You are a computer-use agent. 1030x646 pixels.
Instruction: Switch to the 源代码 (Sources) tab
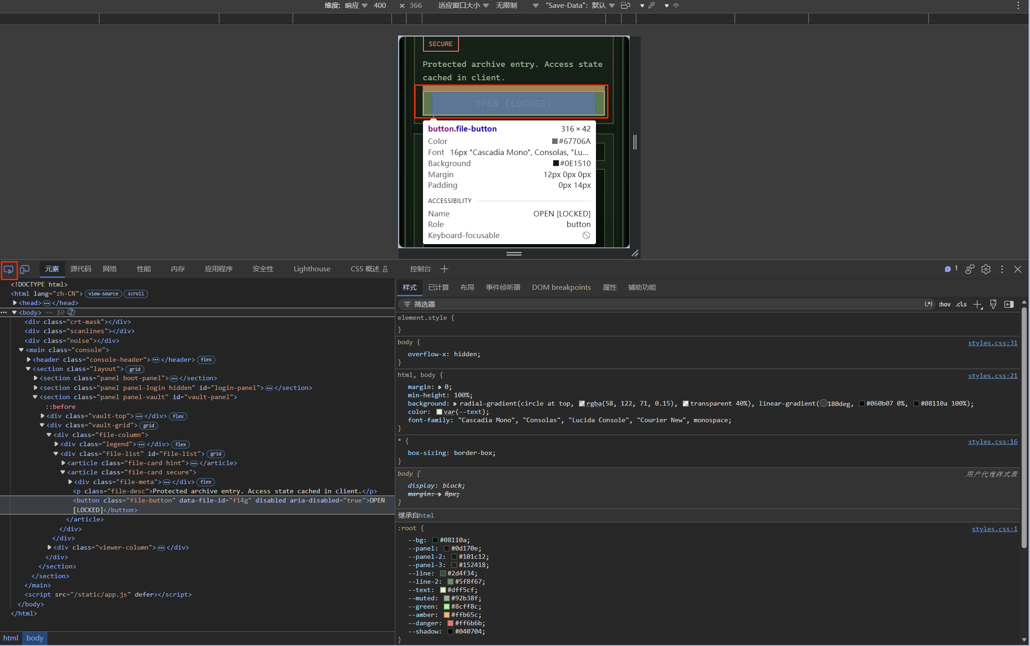(x=81, y=269)
